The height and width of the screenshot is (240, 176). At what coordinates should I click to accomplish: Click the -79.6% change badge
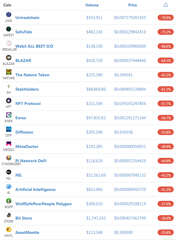[x=165, y=18]
